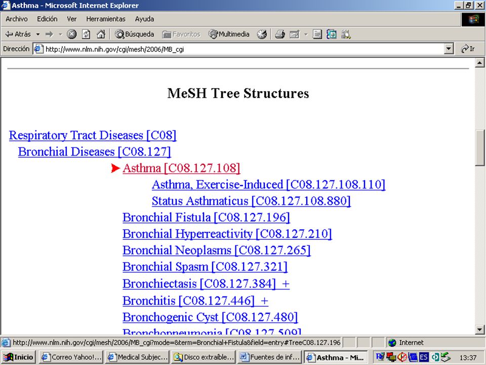The image size is (486, 365).
Task: Open Bronchial Neoplasms link
Action: pos(217,250)
